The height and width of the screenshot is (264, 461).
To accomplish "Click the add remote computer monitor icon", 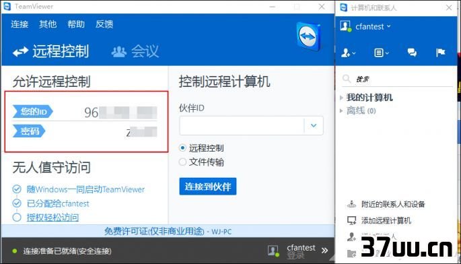I will point(351,220).
